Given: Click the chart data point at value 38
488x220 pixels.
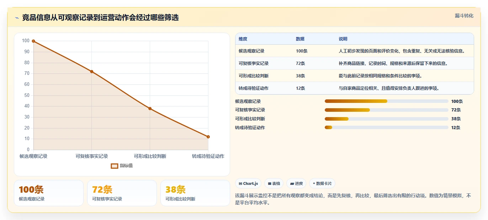Looking at the screenshot, I should (x=150, y=109).
